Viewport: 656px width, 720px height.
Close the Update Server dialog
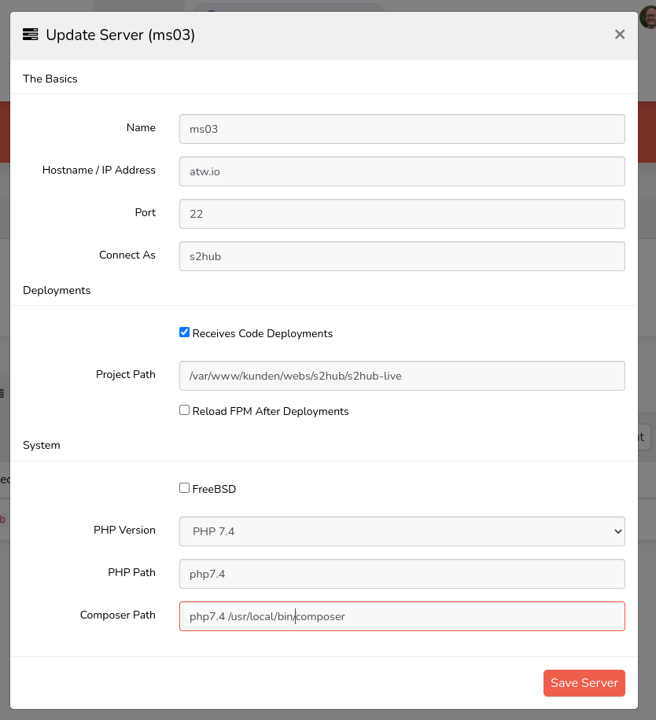click(x=620, y=35)
